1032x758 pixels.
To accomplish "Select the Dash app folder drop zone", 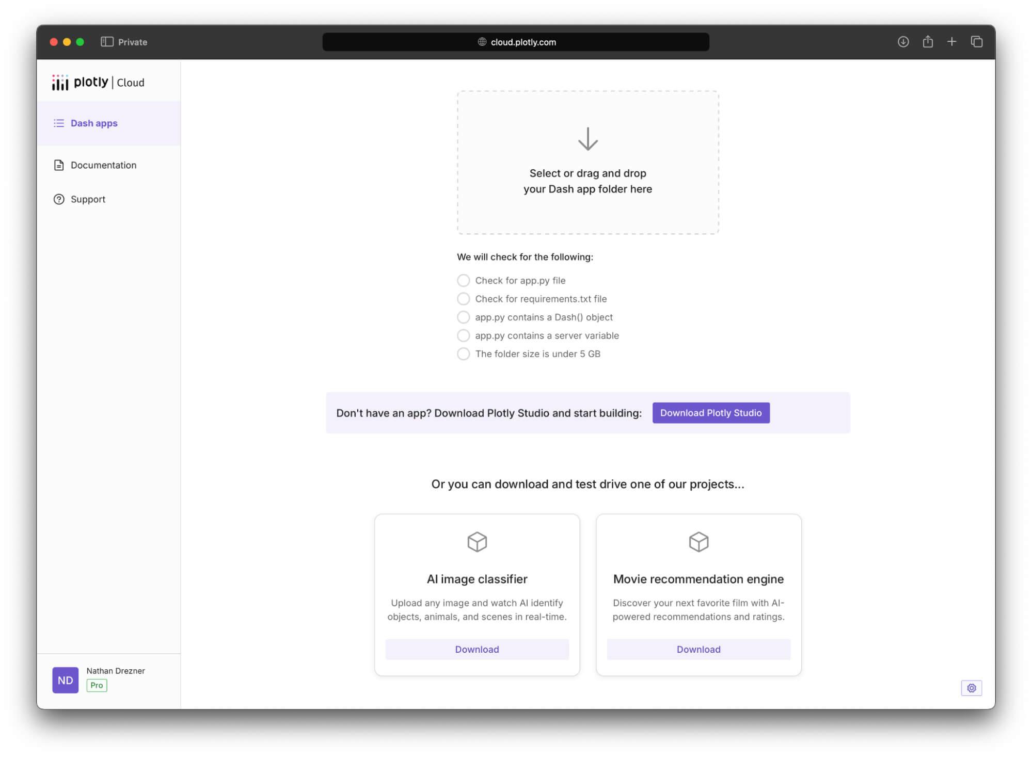I will 588,163.
